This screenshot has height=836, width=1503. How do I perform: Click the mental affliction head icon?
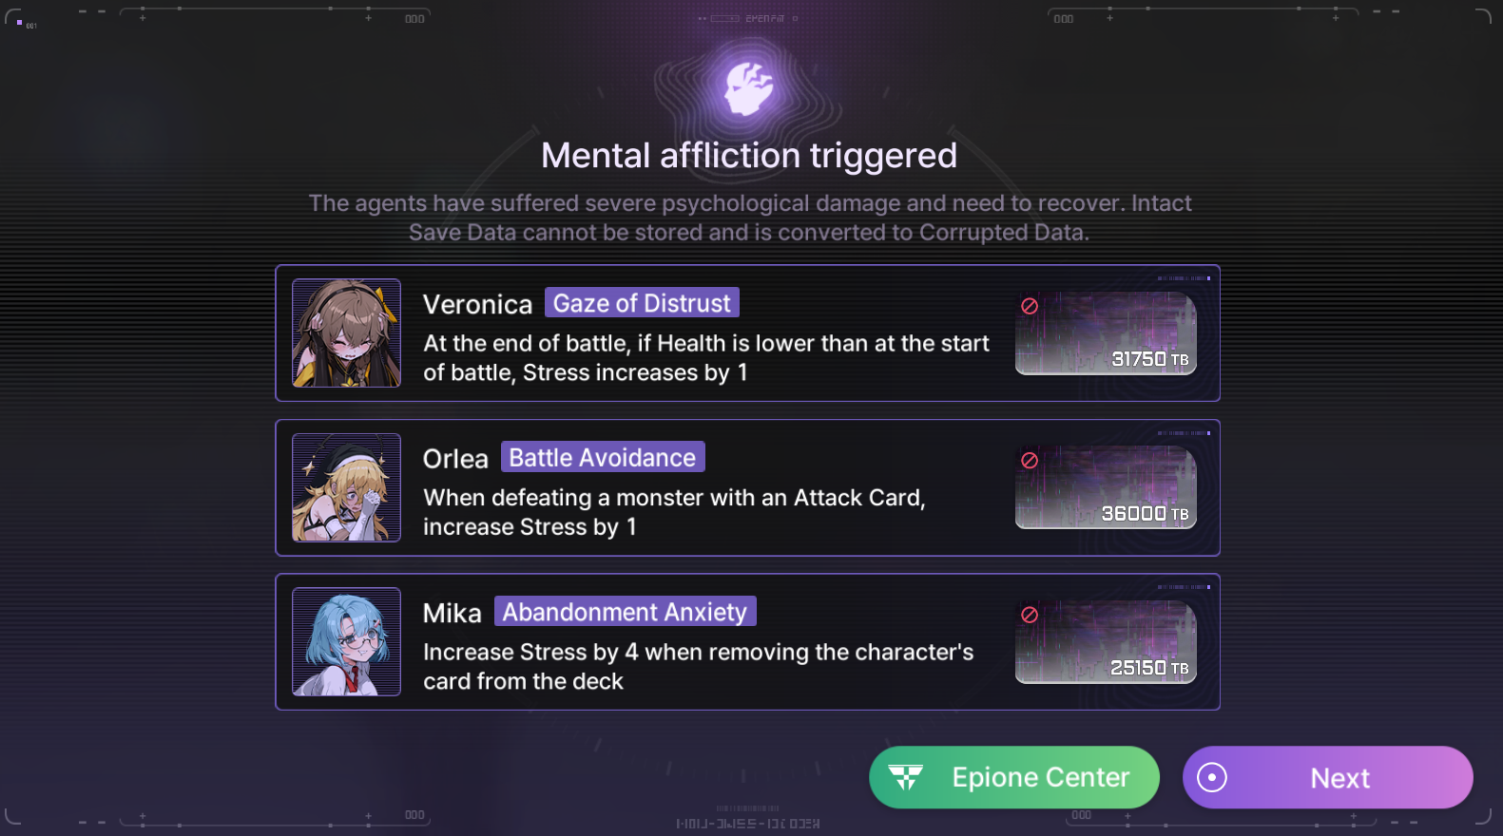[749, 88]
